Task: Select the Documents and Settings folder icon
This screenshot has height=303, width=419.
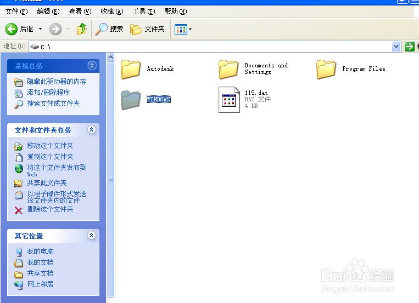Action: pos(228,70)
